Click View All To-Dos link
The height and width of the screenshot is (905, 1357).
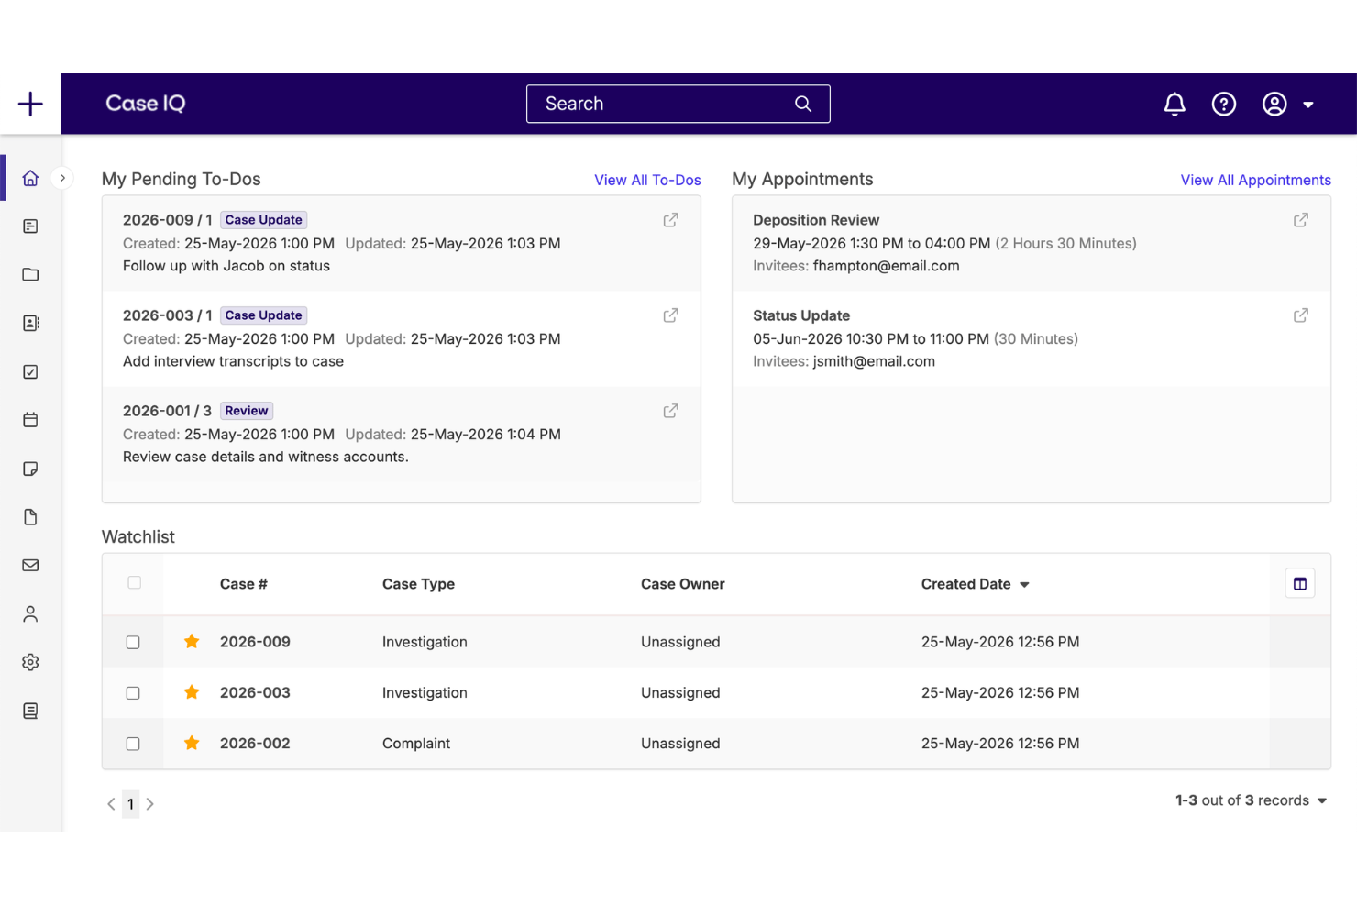tap(647, 180)
